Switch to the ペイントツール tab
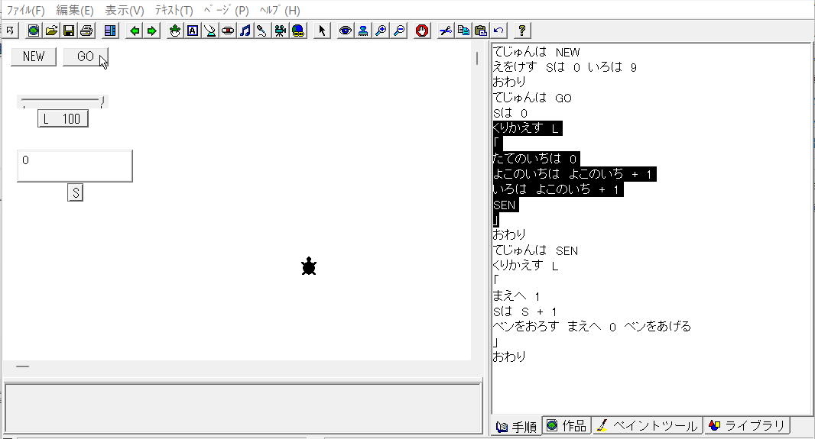 tap(647, 425)
